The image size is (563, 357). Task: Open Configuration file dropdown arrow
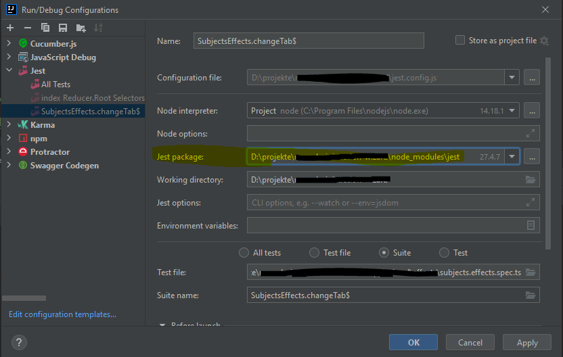click(512, 78)
